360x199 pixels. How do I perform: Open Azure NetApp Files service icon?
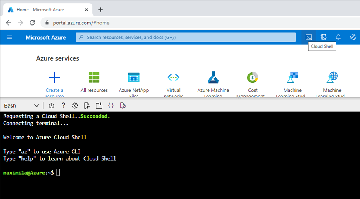pyautogui.click(x=134, y=77)
